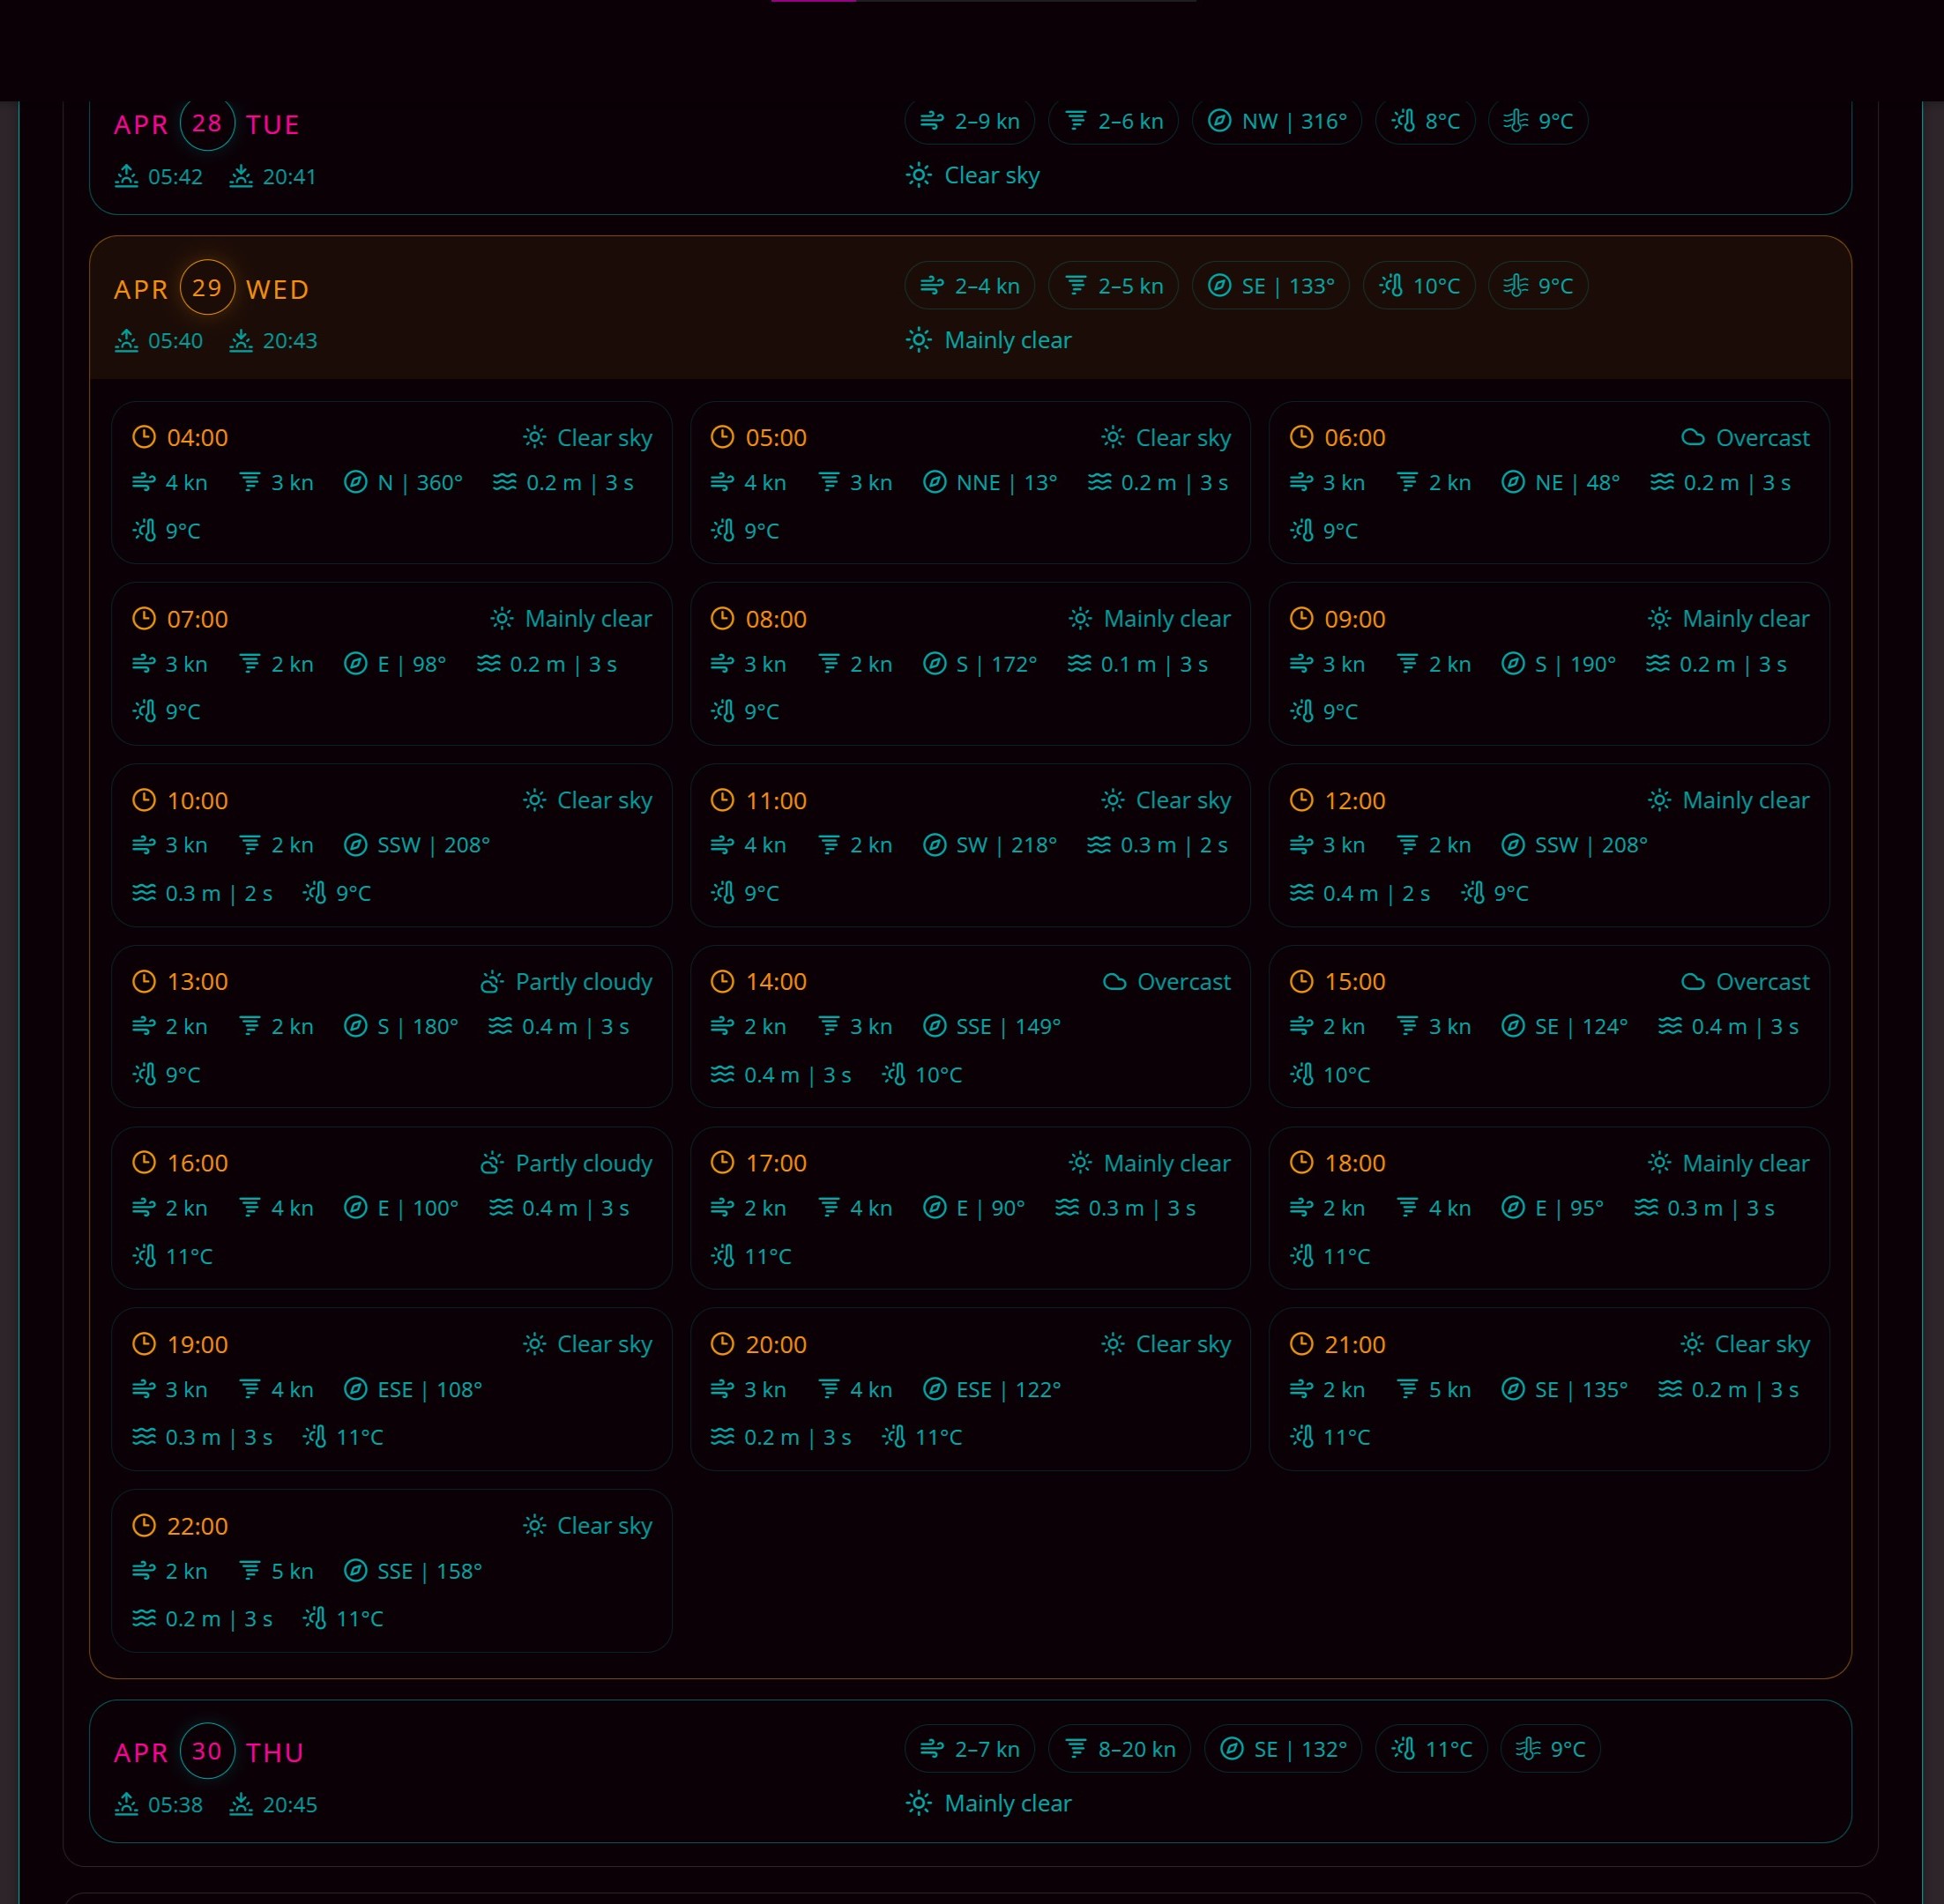Viewport: 1944px width, 1904px height.
Task: Click the sun icon next to Mainly clear for Apr 29
Action: point(918,340)
